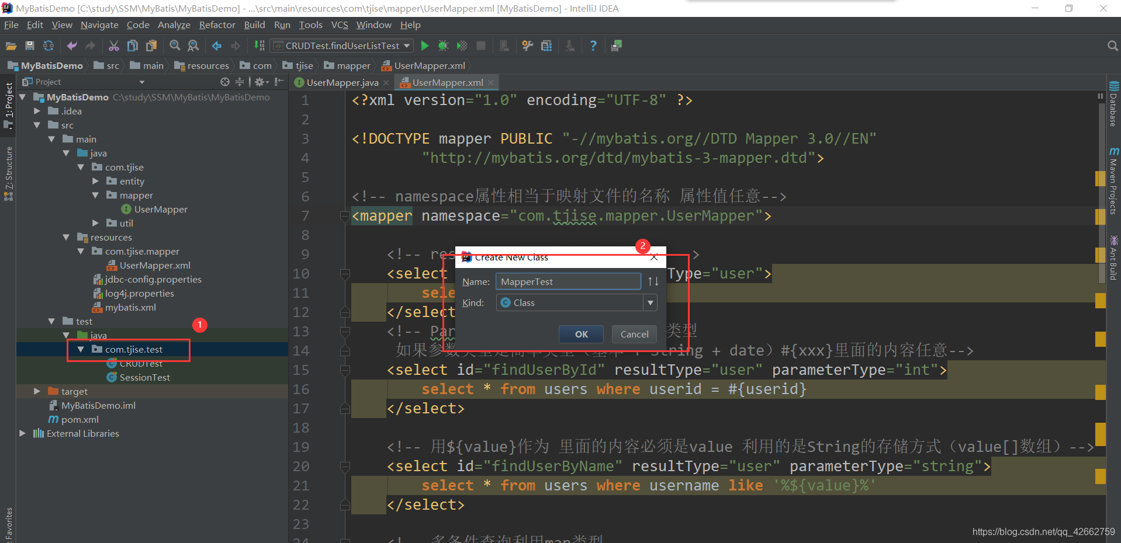The image size is (1121, 543).
Task: Open Project panel gear settings
Action: coord(261,82)
